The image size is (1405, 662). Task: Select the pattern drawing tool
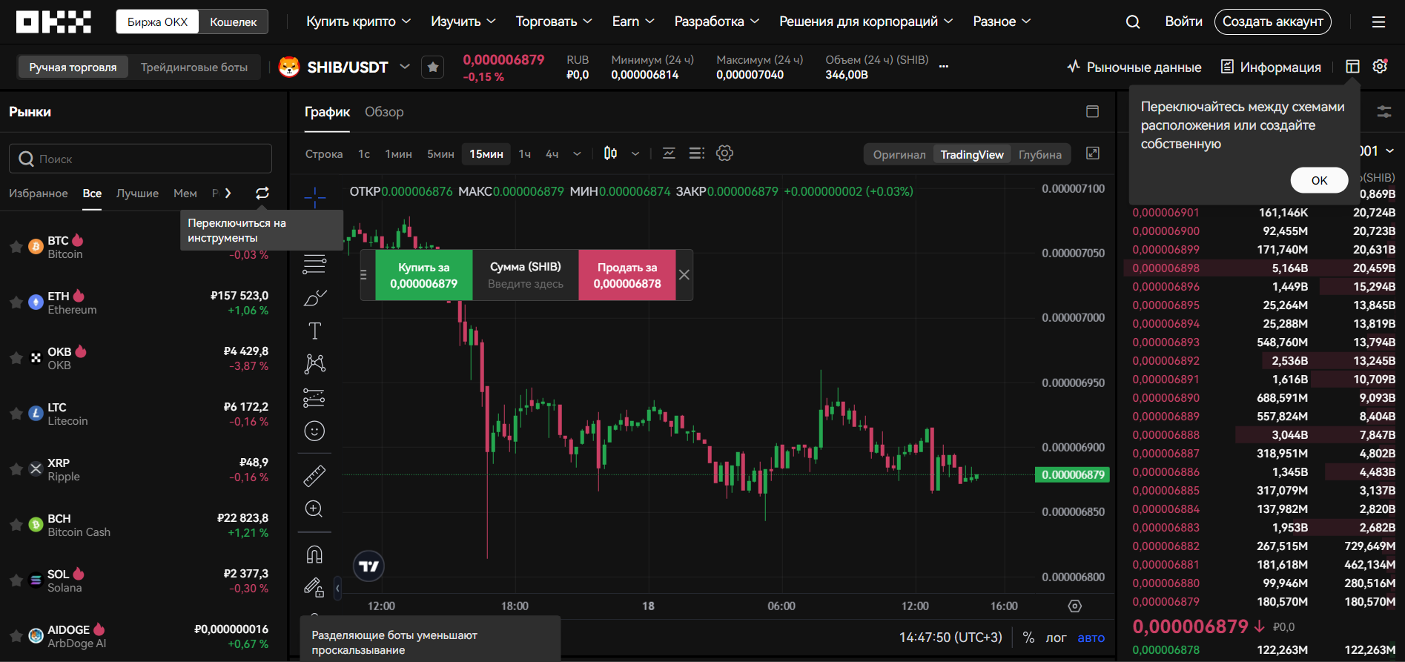(314, 363)
